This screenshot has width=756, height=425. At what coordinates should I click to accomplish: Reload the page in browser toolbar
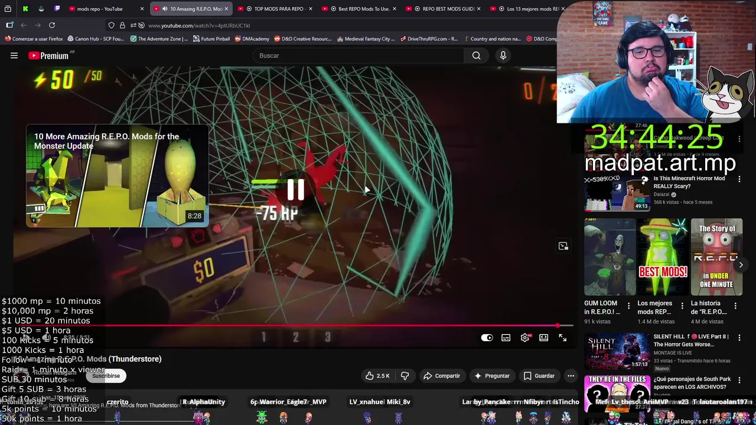click(x=52, y=25)
